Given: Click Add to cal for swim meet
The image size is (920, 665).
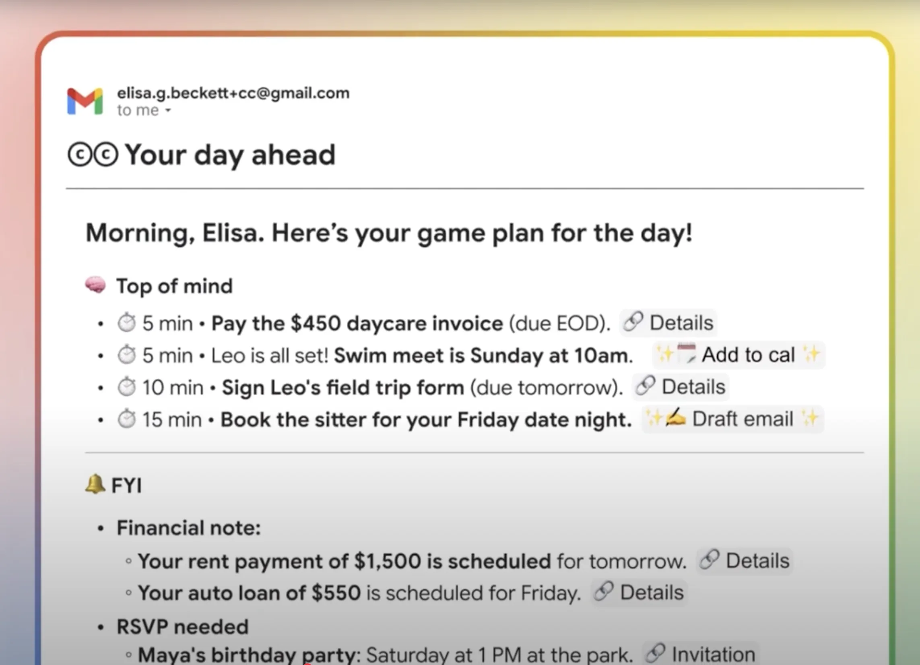Looking at the screenshot, I should coord(738,355).
